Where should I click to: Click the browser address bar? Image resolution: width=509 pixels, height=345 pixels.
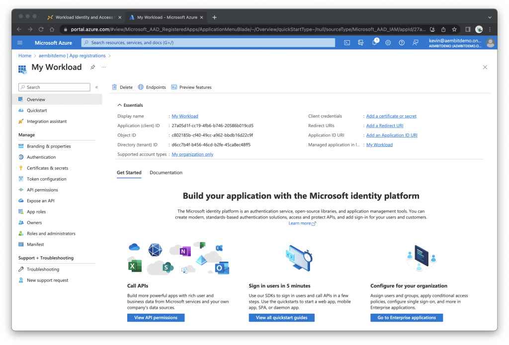pyautogui.click(x=248, y=29)
